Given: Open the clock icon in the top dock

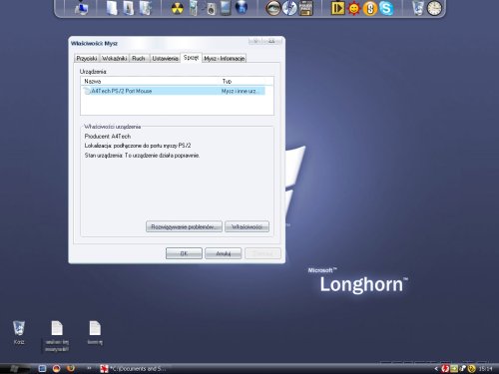Looking at the screenshot, I should (434, 8).
